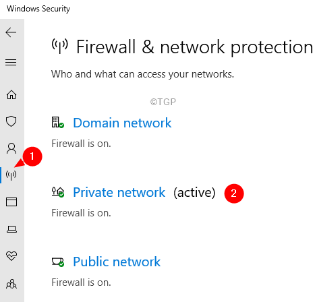This screenshot has width=315, height=302.
Task: Open Account protection person icon
Action: coord(11,148)
